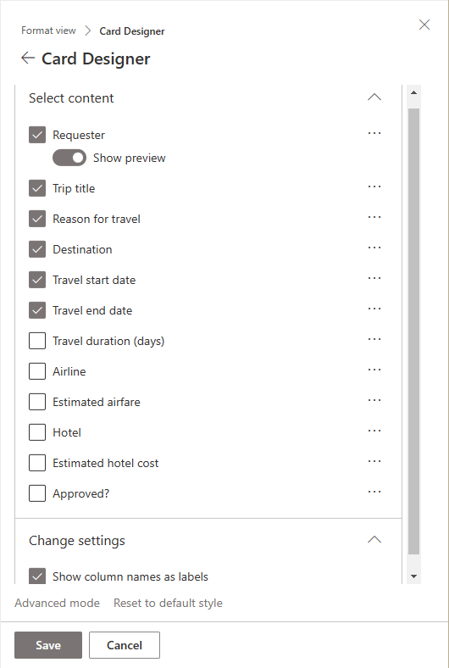Enable the Estimated airfare checkbox

[x=37, y=402]
